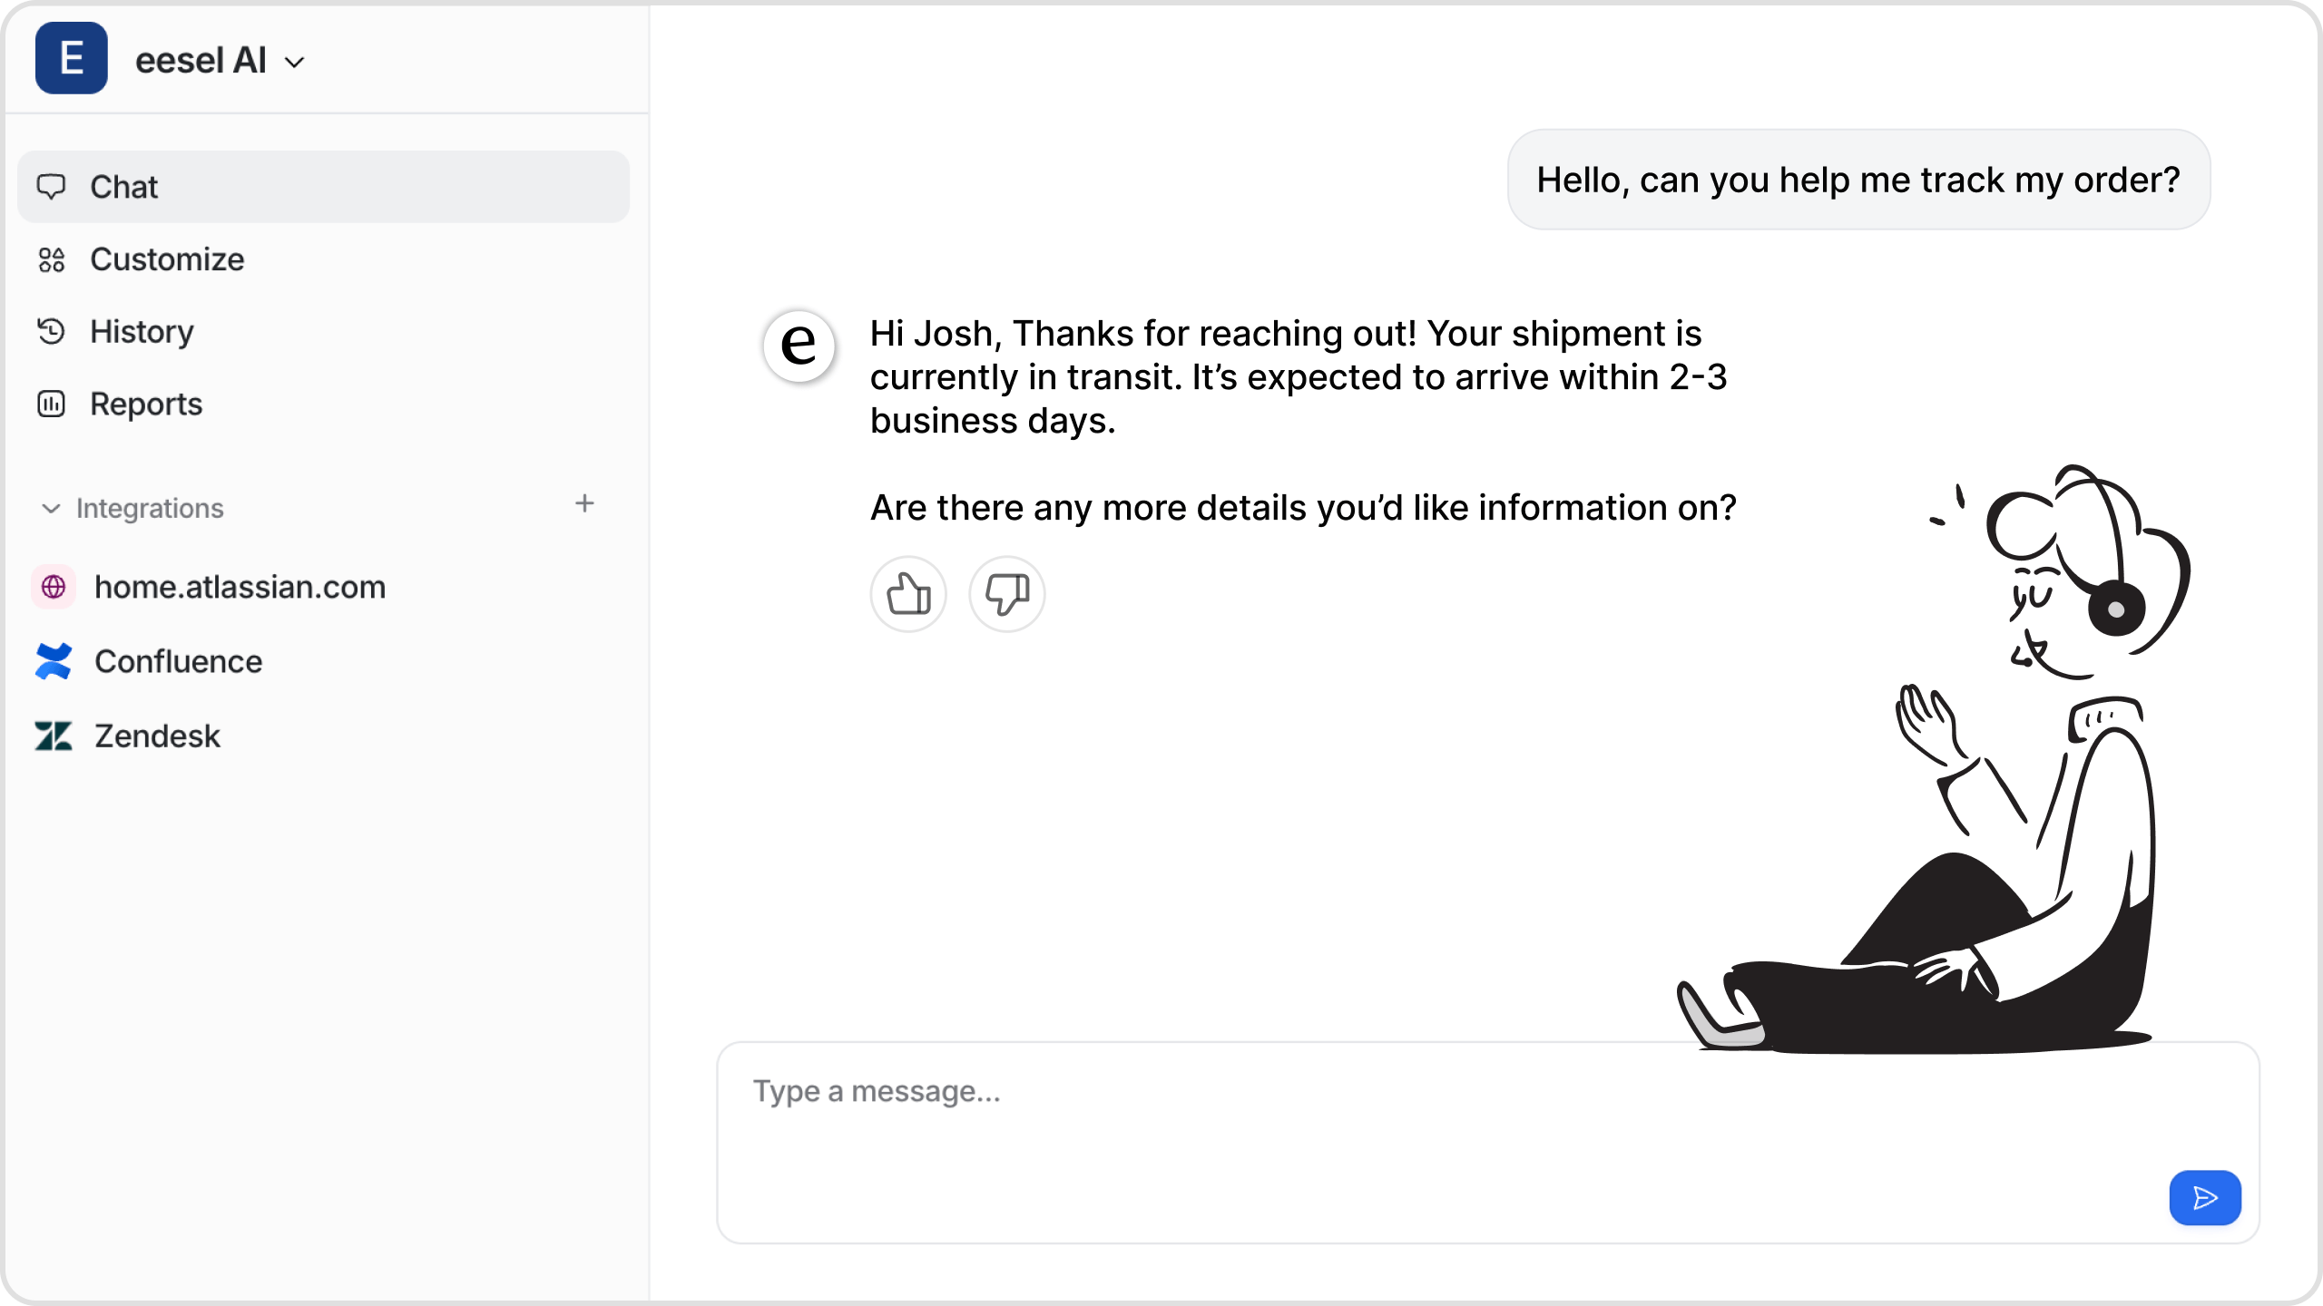The width and height of the screenshot is (2323, 1306).
Task: Expand the eesel AI workspace dropdown
Action: coord(292,61)
